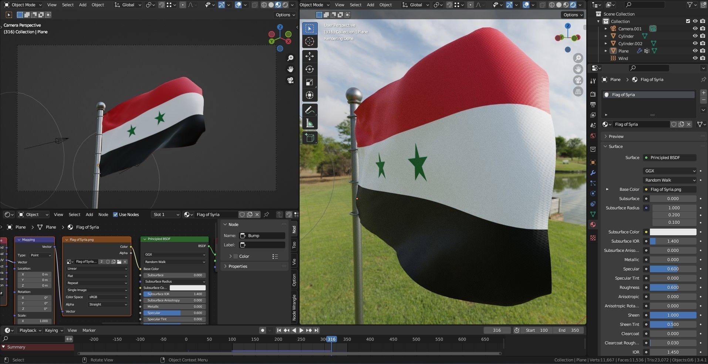Hide the Plane object in viewport

[695, 51]
